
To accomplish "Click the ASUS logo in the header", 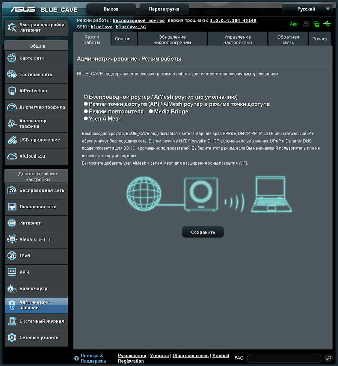I will (23, 9).
